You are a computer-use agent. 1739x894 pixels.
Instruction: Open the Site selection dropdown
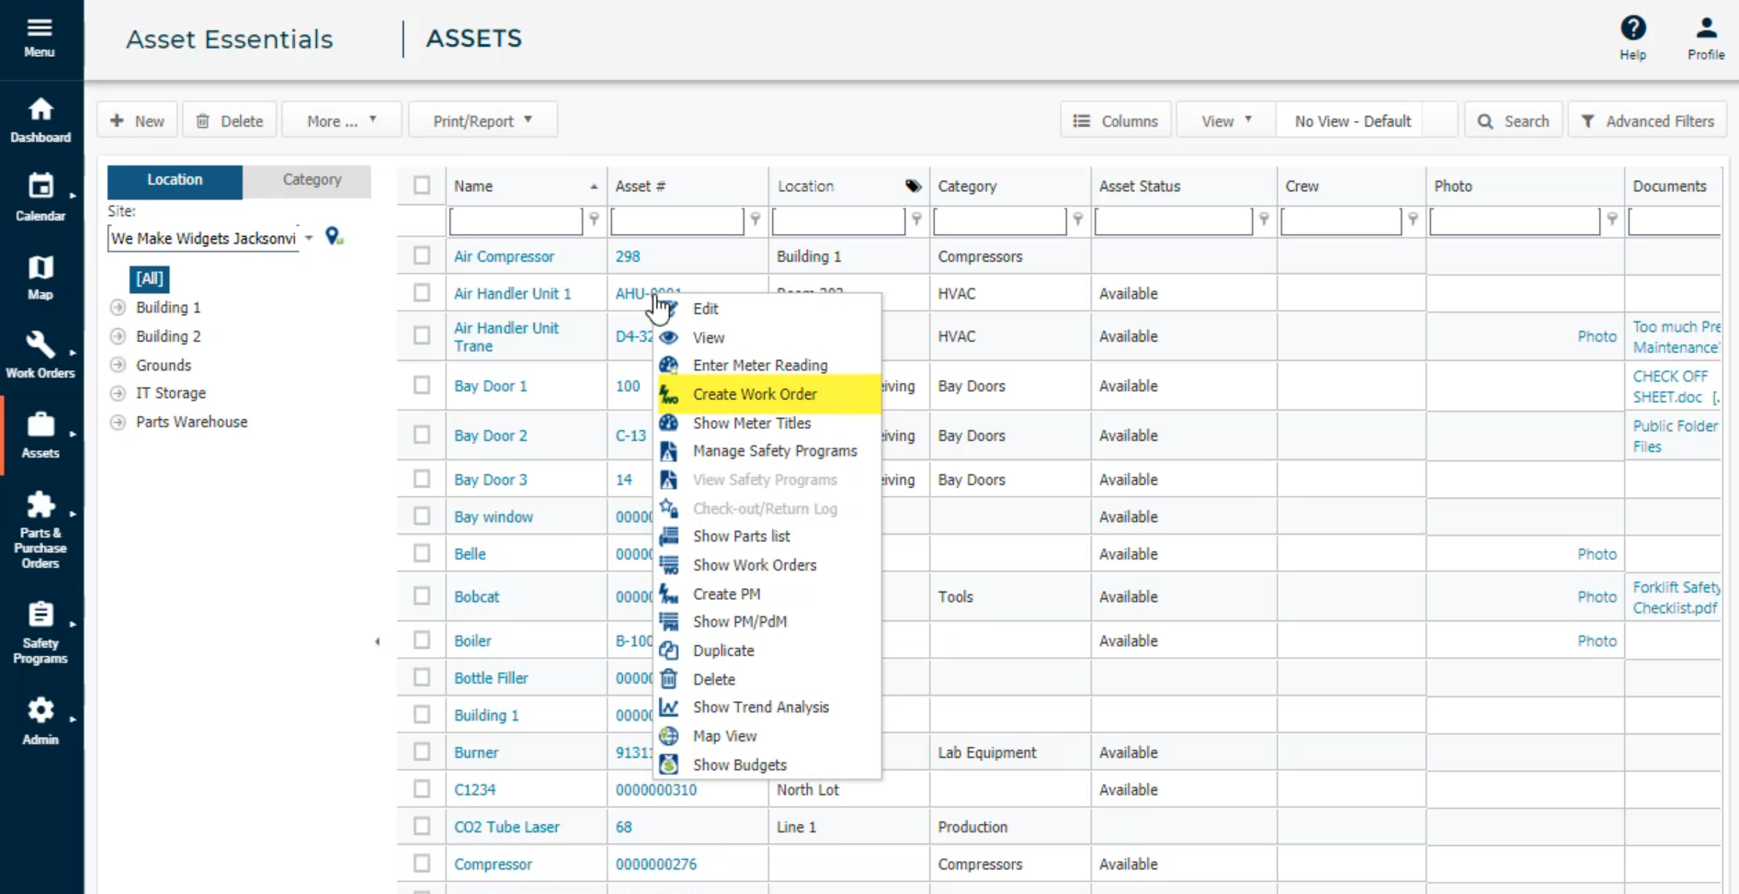click(309, 238)
